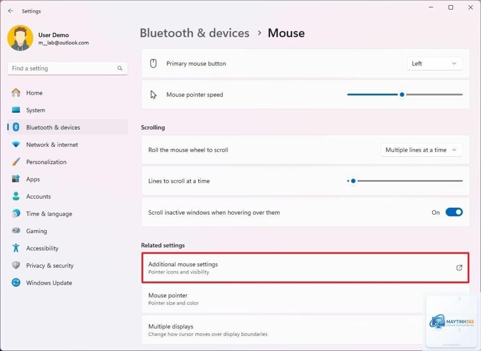The height and width of the screenshot is (351, 481).
Task: Open Network & internet settings
Action: pyautogui.click(x=68, y=145)
